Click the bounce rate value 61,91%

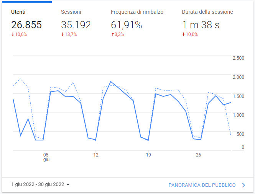127,25
